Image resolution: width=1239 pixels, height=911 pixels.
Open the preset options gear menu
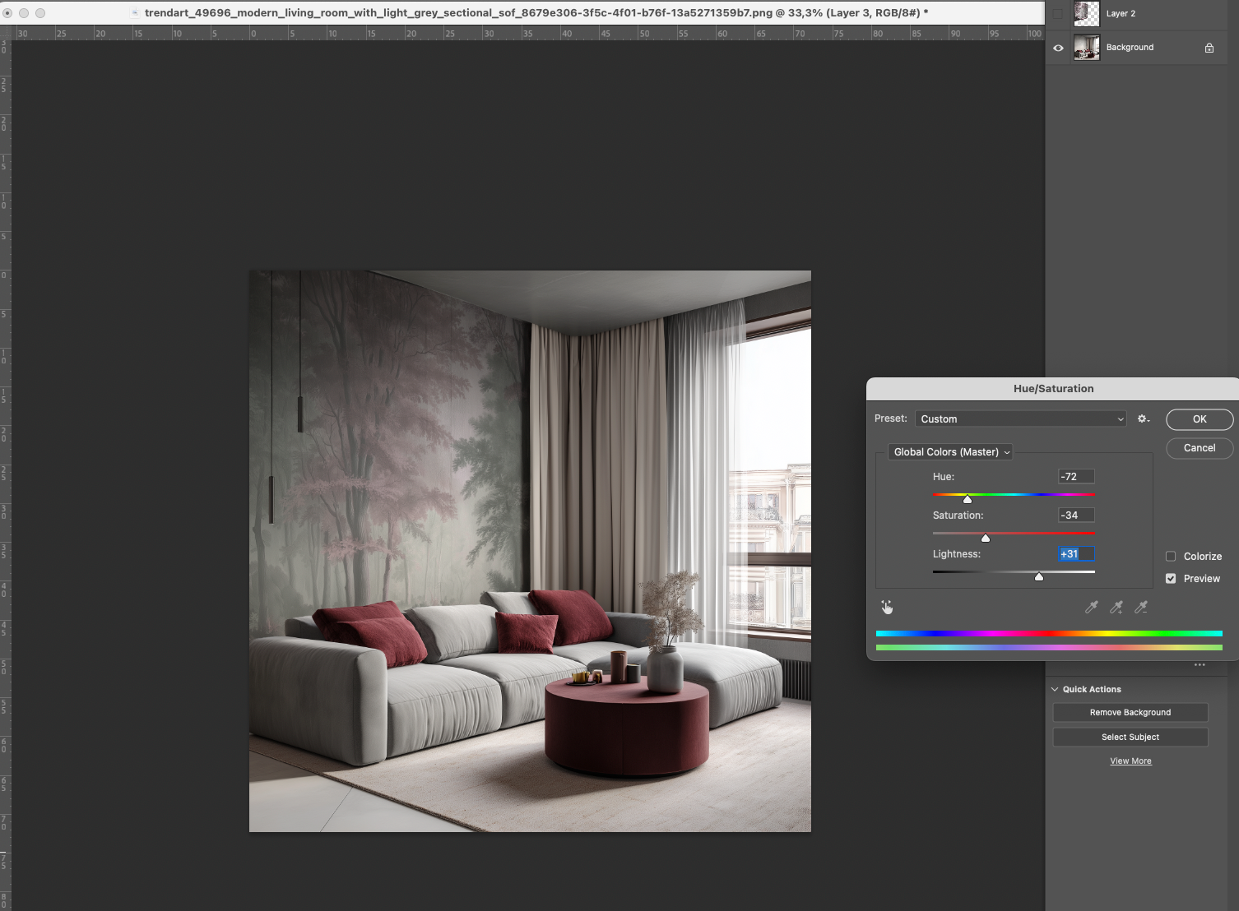1144,419
